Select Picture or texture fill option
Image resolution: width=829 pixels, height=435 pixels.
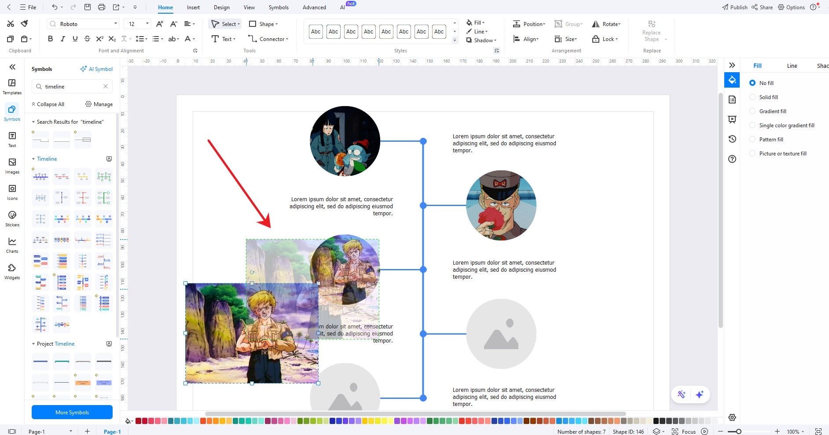pos(752,153)
